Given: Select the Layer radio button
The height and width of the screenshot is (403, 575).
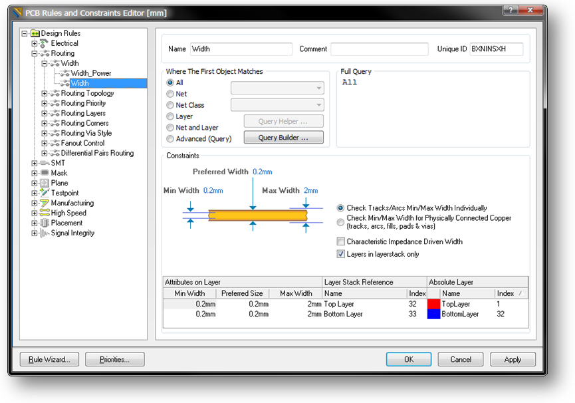Looking at the screenshot, I should pyautogui.click(x=170, y=116).
